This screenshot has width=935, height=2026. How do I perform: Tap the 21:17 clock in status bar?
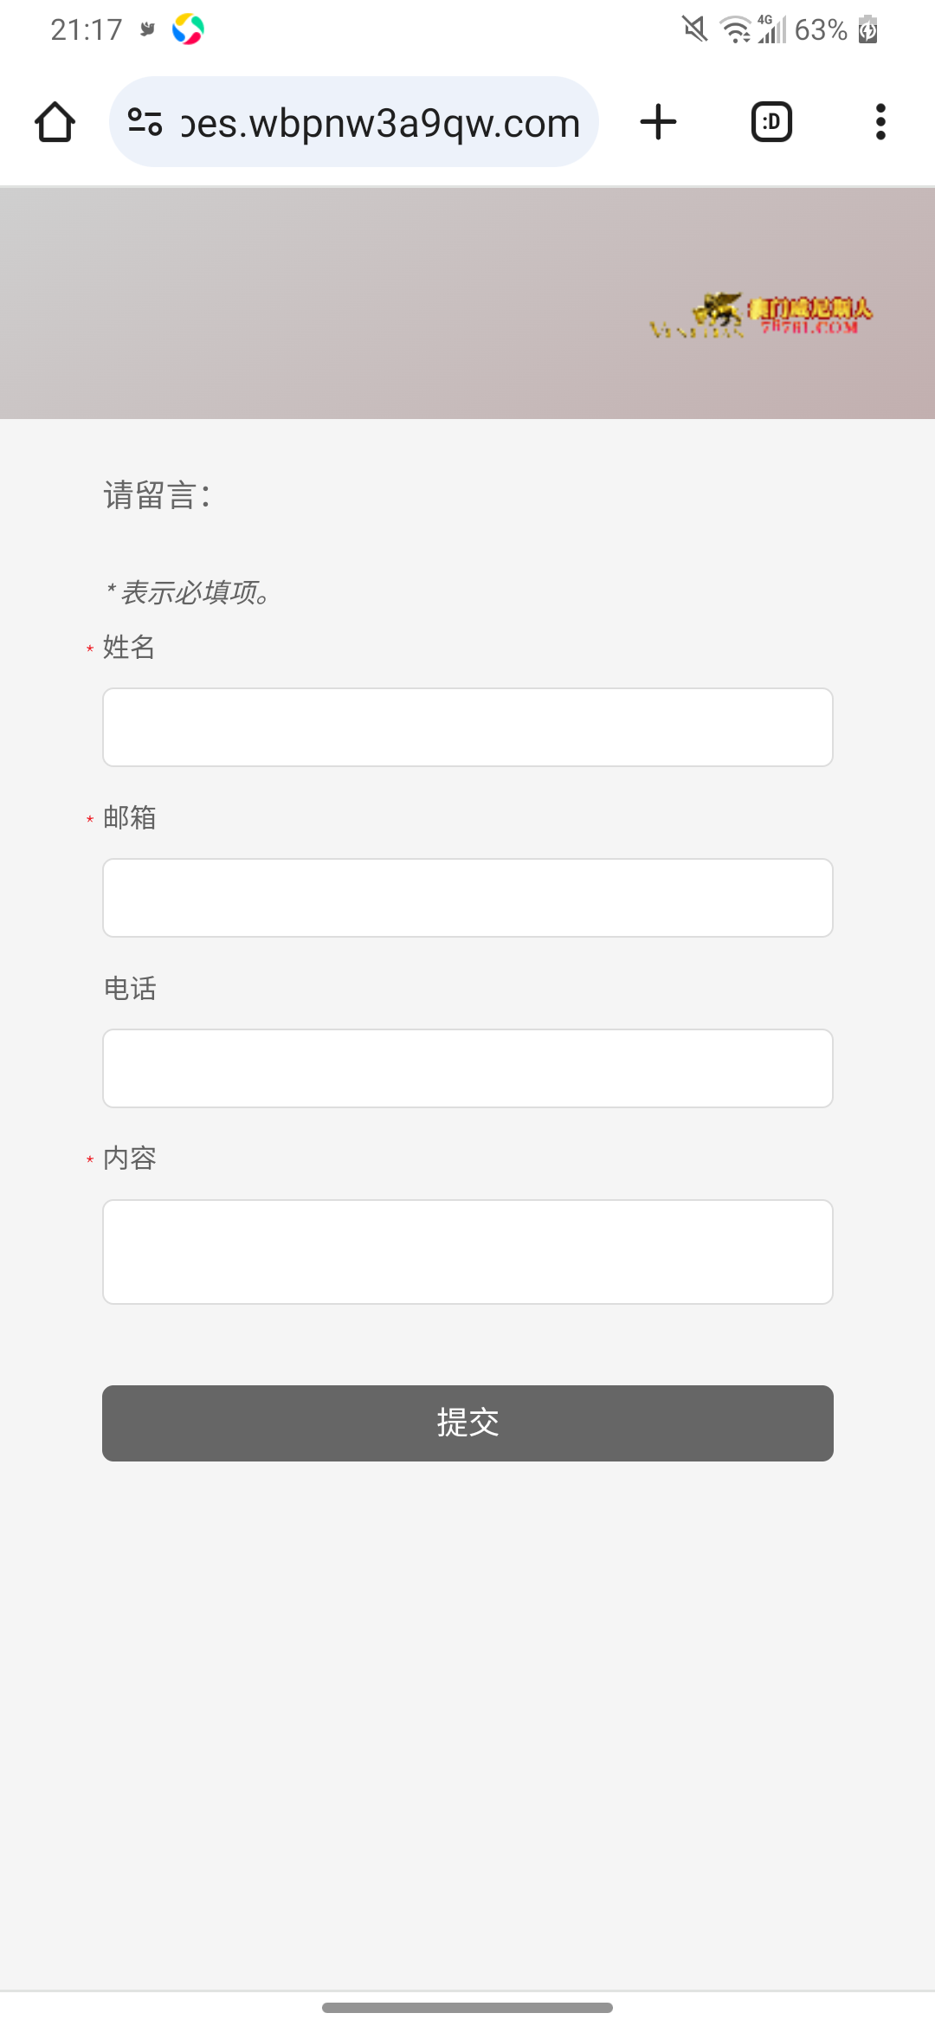click(87, 29)
